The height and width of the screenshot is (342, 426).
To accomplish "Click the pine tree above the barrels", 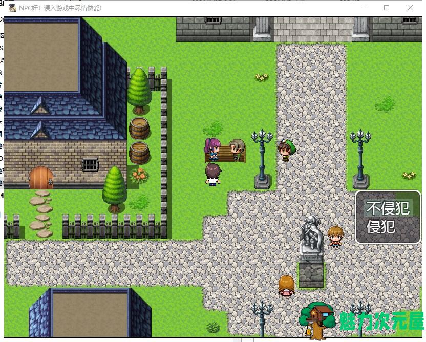I will (x=139, y=91).
